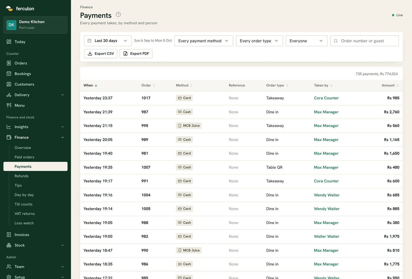Expand the Stock sidebar section chevron
412x279 pixels.
coord(62,245)
